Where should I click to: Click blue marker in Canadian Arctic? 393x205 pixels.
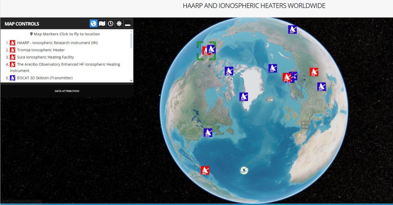[x=229, y=71]
